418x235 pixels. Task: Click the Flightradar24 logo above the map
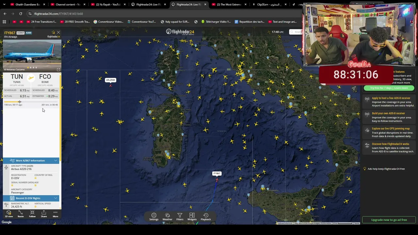click(x=180, y=32)
